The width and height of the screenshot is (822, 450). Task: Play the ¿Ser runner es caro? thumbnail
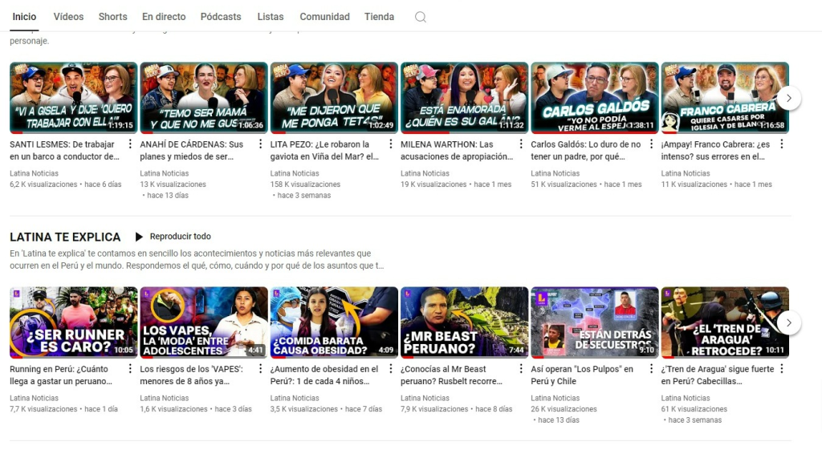[73, 322]
